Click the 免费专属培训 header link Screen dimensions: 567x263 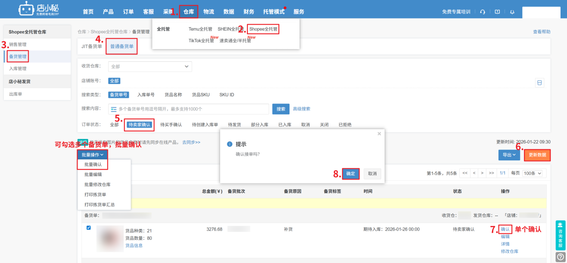(x=456, y=12)
